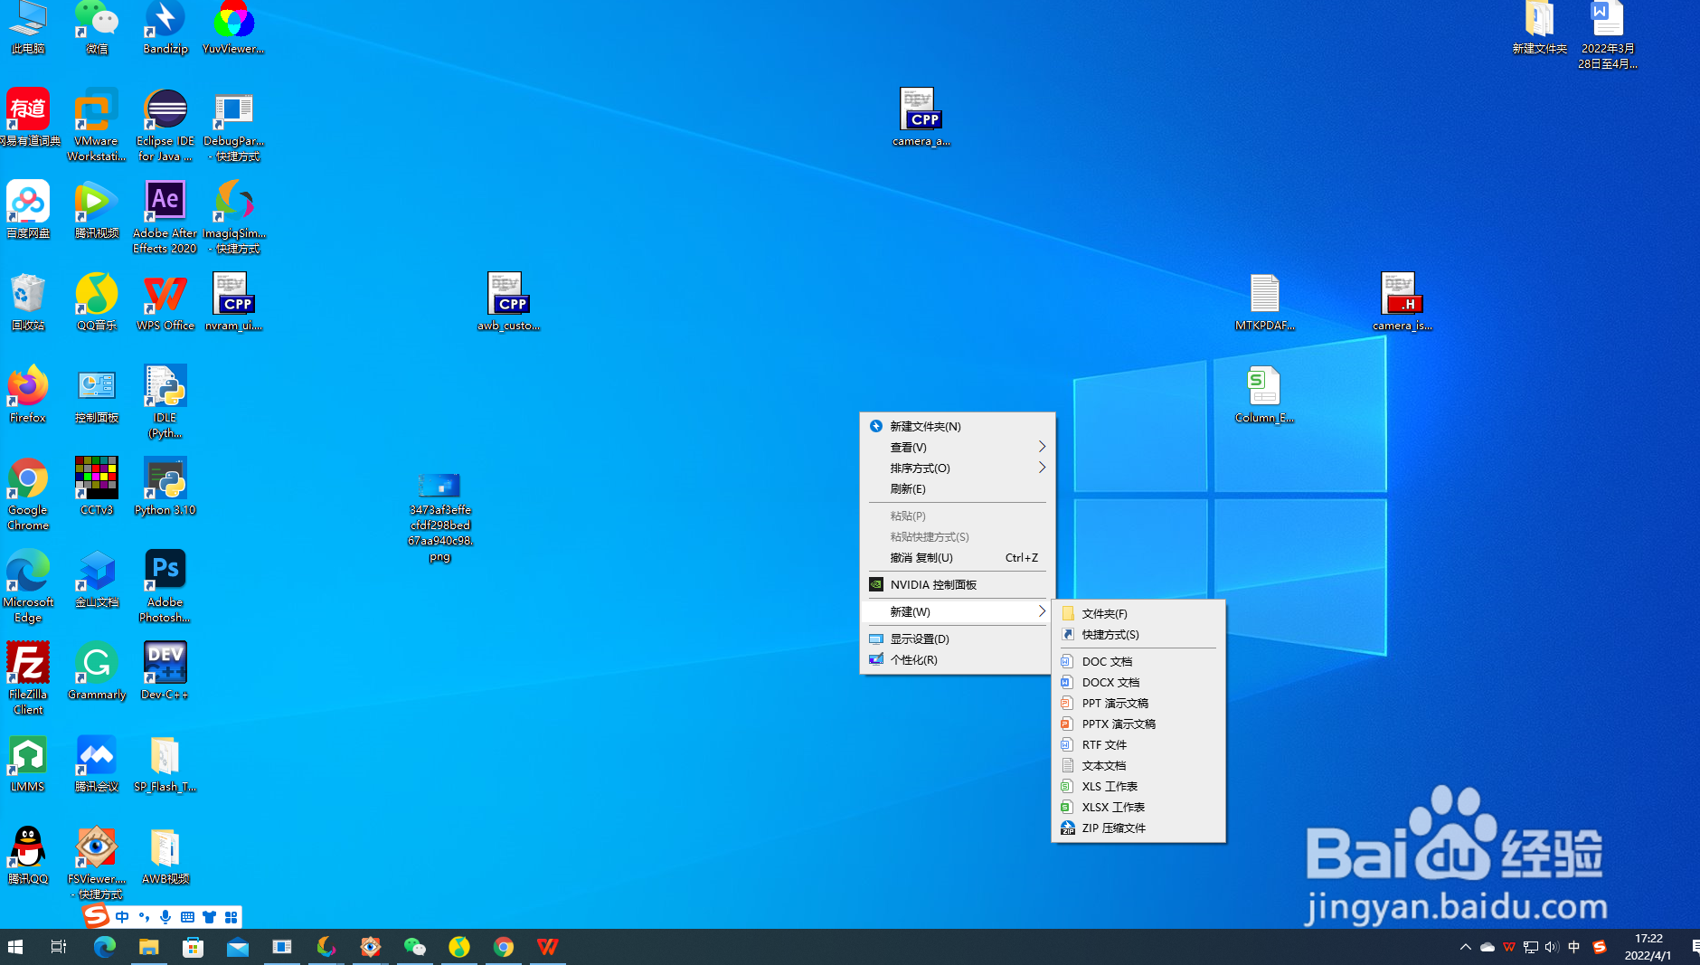Select the IDLE Python icon
Screen dimensions: 1700x965
click(165, 402)
